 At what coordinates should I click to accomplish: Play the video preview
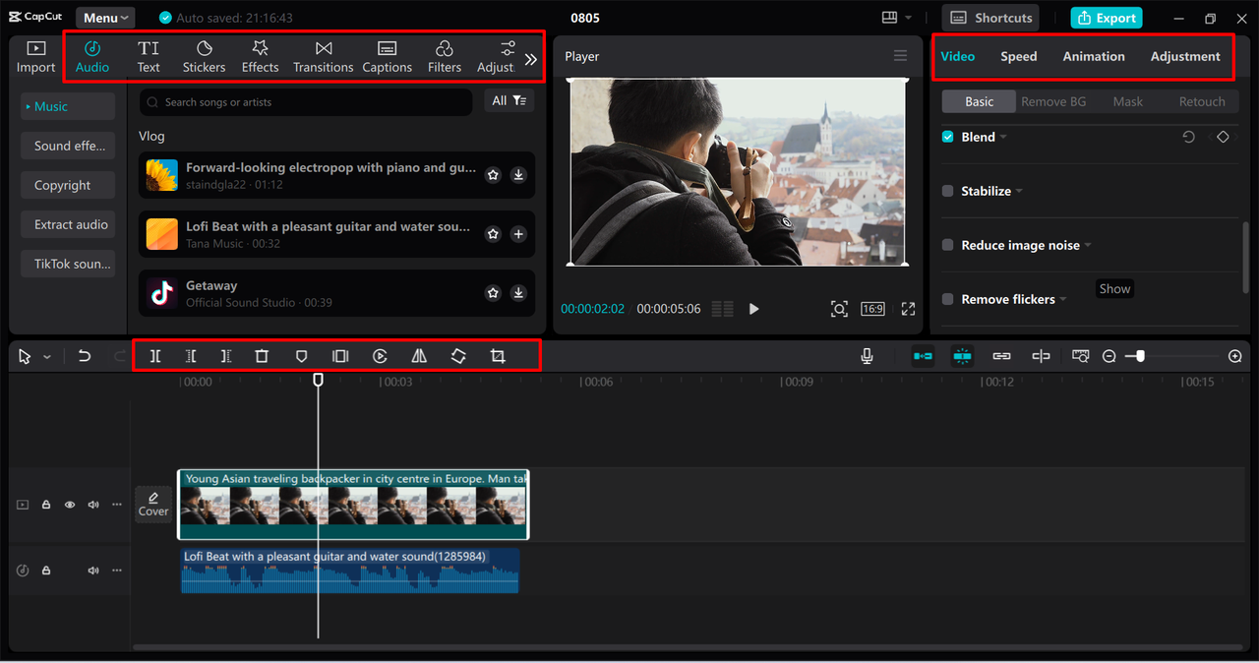point(753,309)
